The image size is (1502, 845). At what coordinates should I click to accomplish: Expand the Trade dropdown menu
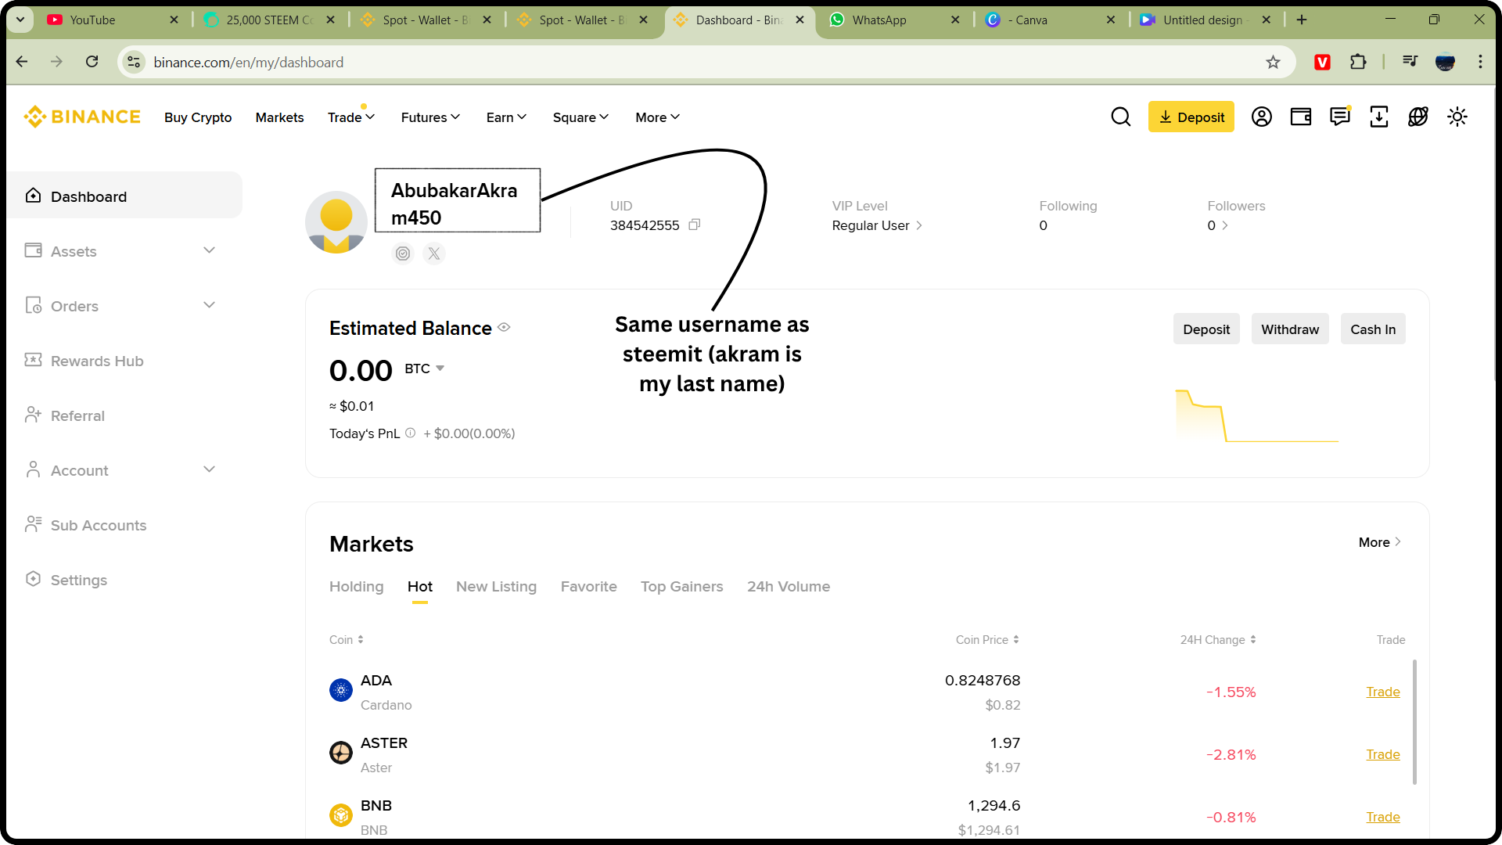tap(351, 117)
